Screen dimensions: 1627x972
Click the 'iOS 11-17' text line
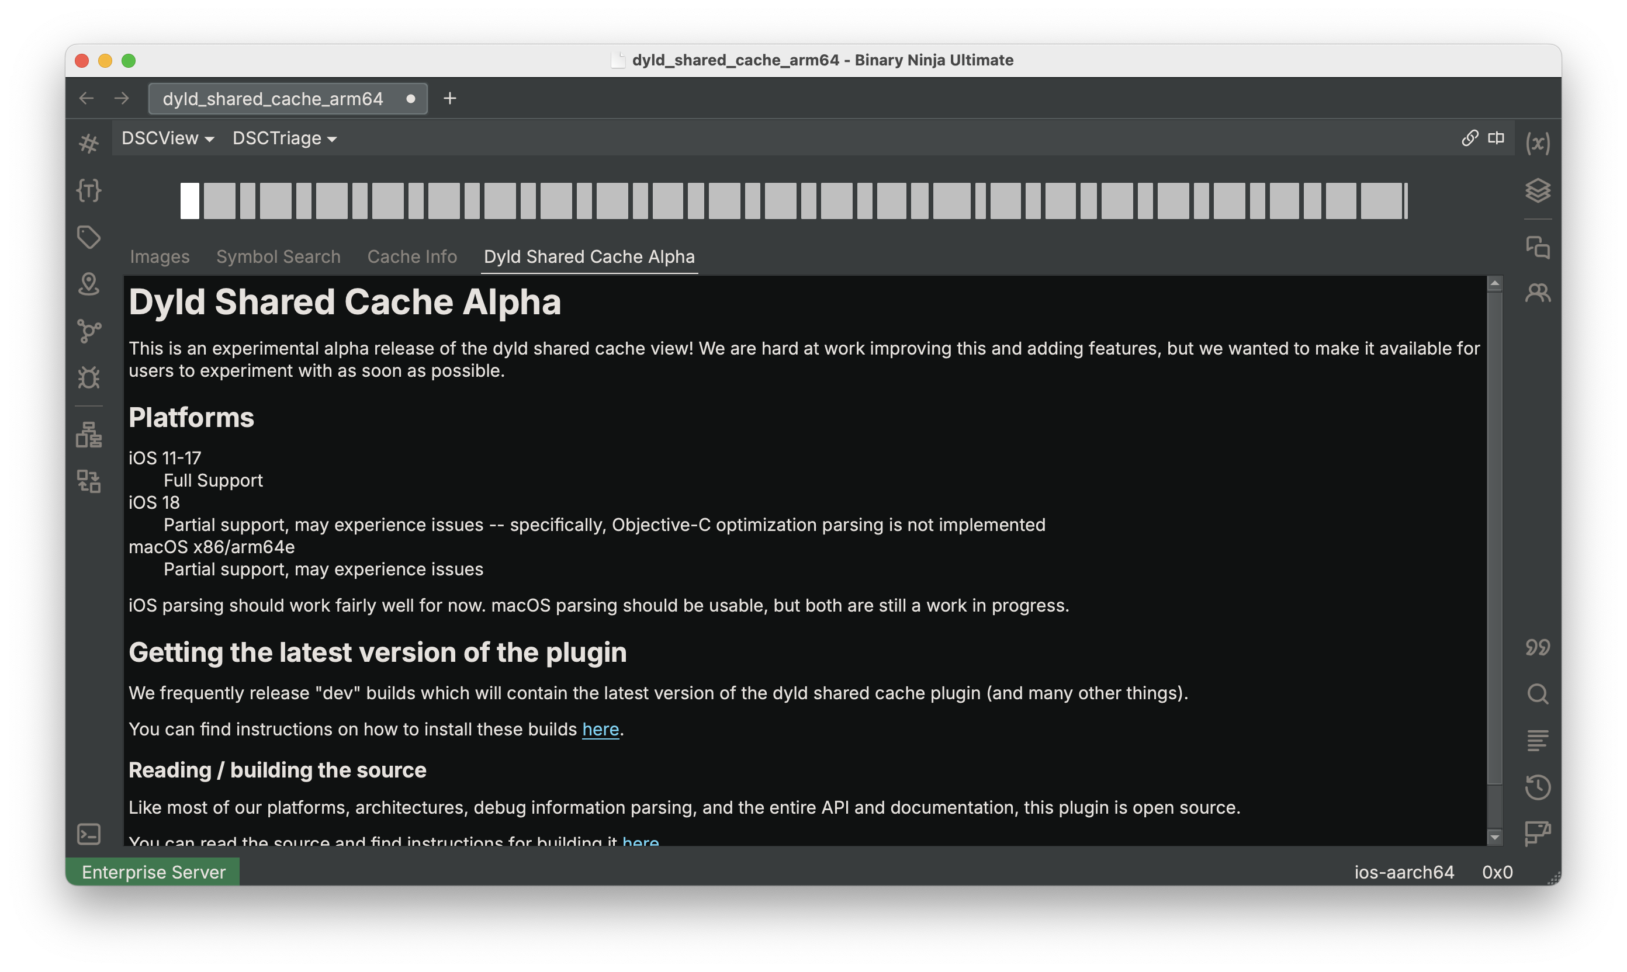click(164, 458)
